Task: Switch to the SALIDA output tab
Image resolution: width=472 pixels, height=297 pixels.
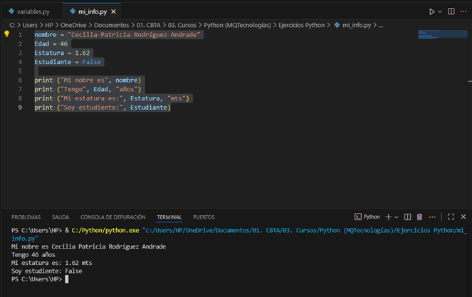Action: point(61,217)
